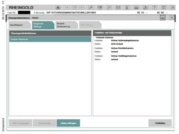The image size is (179, 134).
Task: Go to the Rheingold home screen icon
Action: 58,8
